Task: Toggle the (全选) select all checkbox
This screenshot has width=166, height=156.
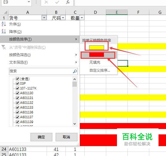Action: pyautogui.click(x=17, y=79)
